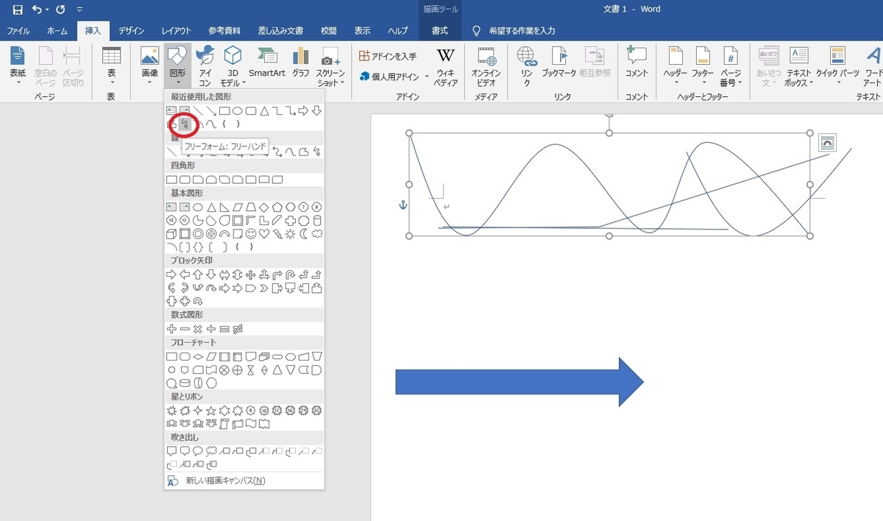Open the レイアウト tab
The height and width of the screenshot is (521, 883).
177,31
